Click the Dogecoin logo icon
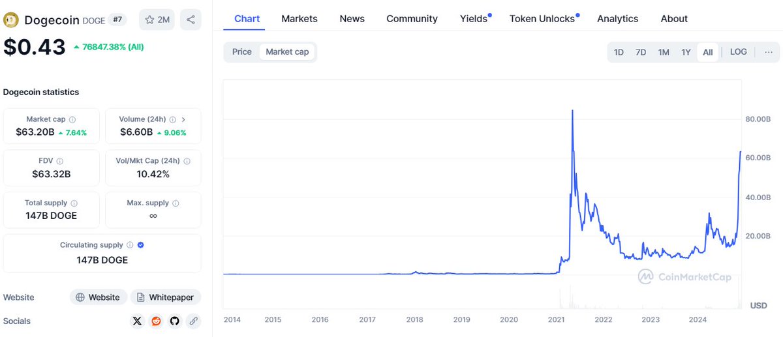This screenshot has width=783, height=337. pos(11,20)
